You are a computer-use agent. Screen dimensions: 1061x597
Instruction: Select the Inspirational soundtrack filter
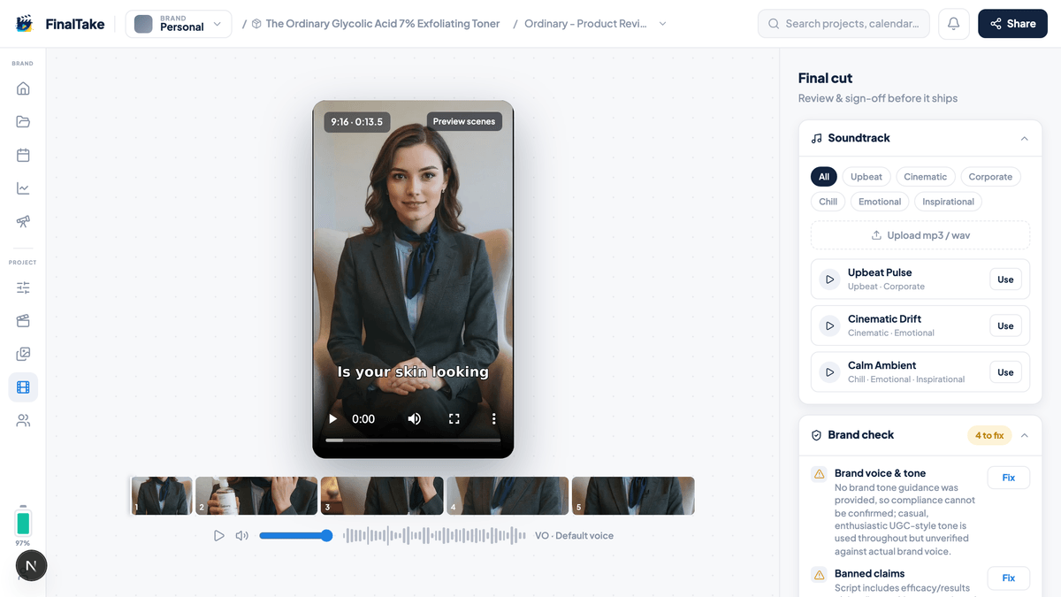click(948, 202)
